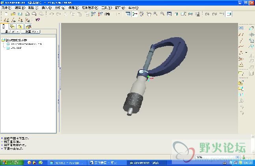
Task: Open the Help menu
Action: (x=133, y=8)
